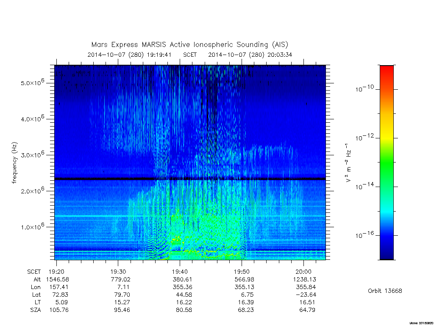Image resolution: width=434 pixels, height=325 pixels.
Task: Click the SZA value 105.76
Action: pyautogui.click(x=58, y=310)
